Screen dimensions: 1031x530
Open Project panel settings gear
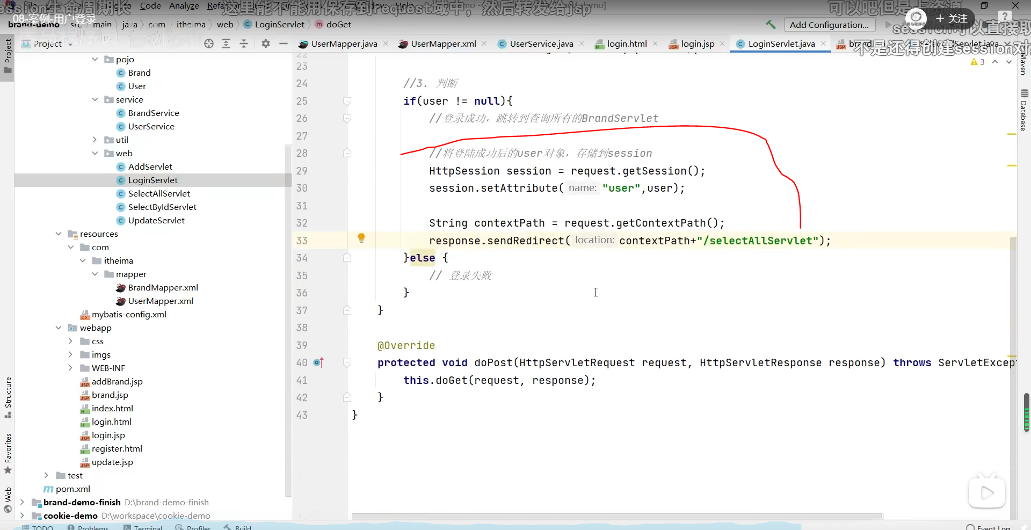(x=265, y=43)
